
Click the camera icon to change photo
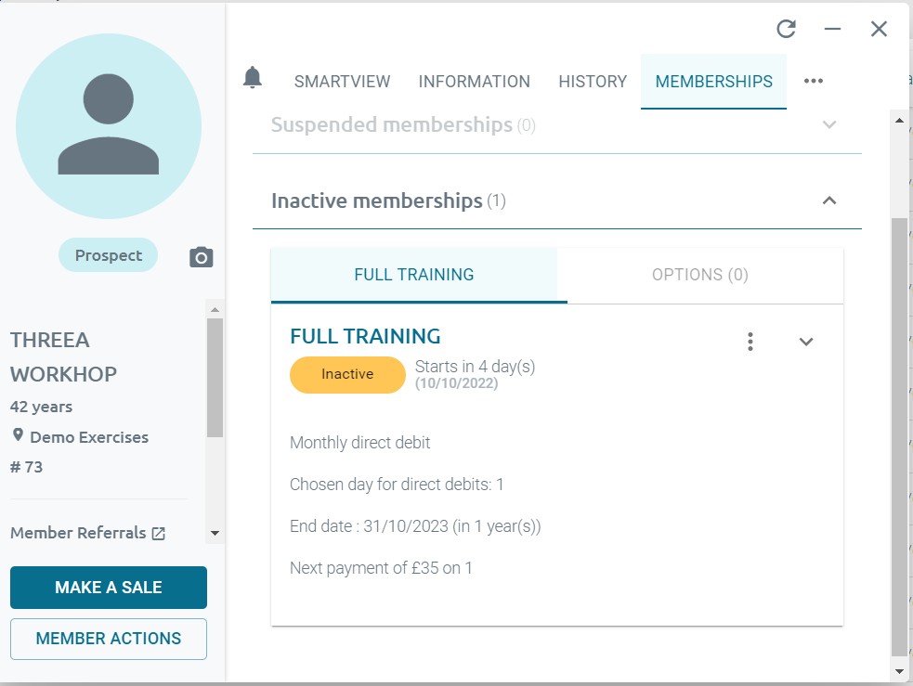(202, 257)
